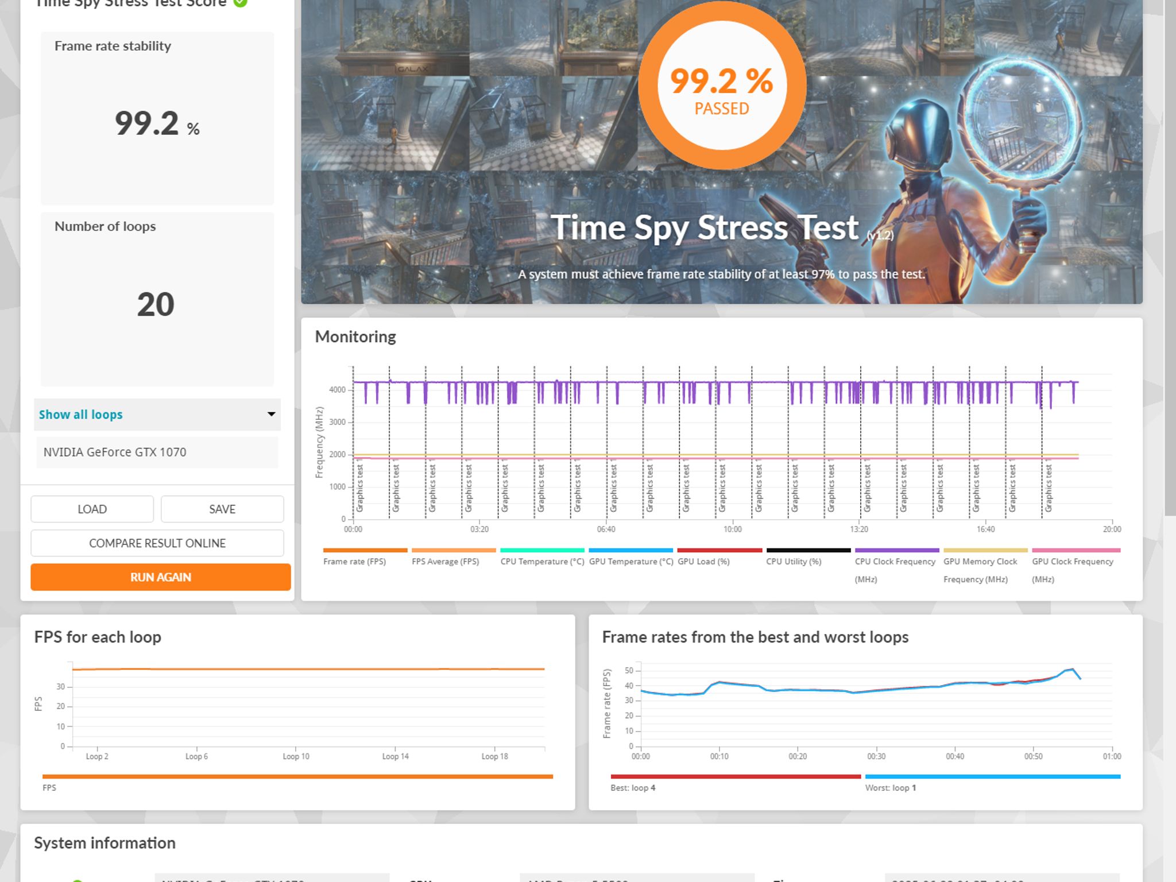Viewport: 1176px width, 882px height.
Task: Toggle the GPU Load (%) legend item
Action: click(719, 556)
